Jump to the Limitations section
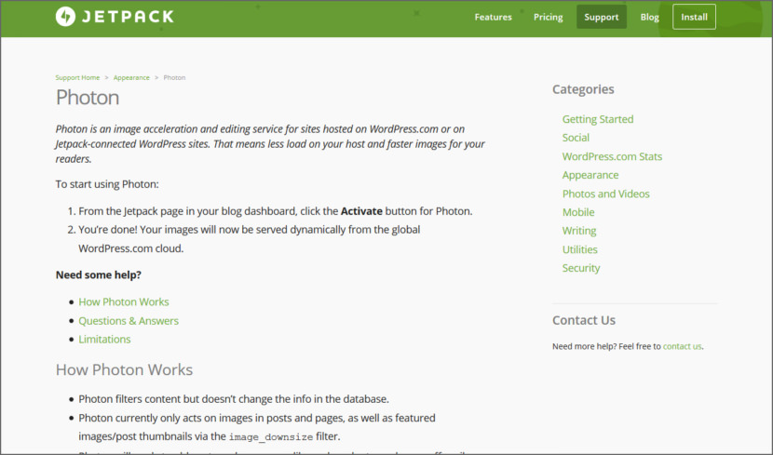This screenshot has height=455, width=773. (x=104, y=339)
